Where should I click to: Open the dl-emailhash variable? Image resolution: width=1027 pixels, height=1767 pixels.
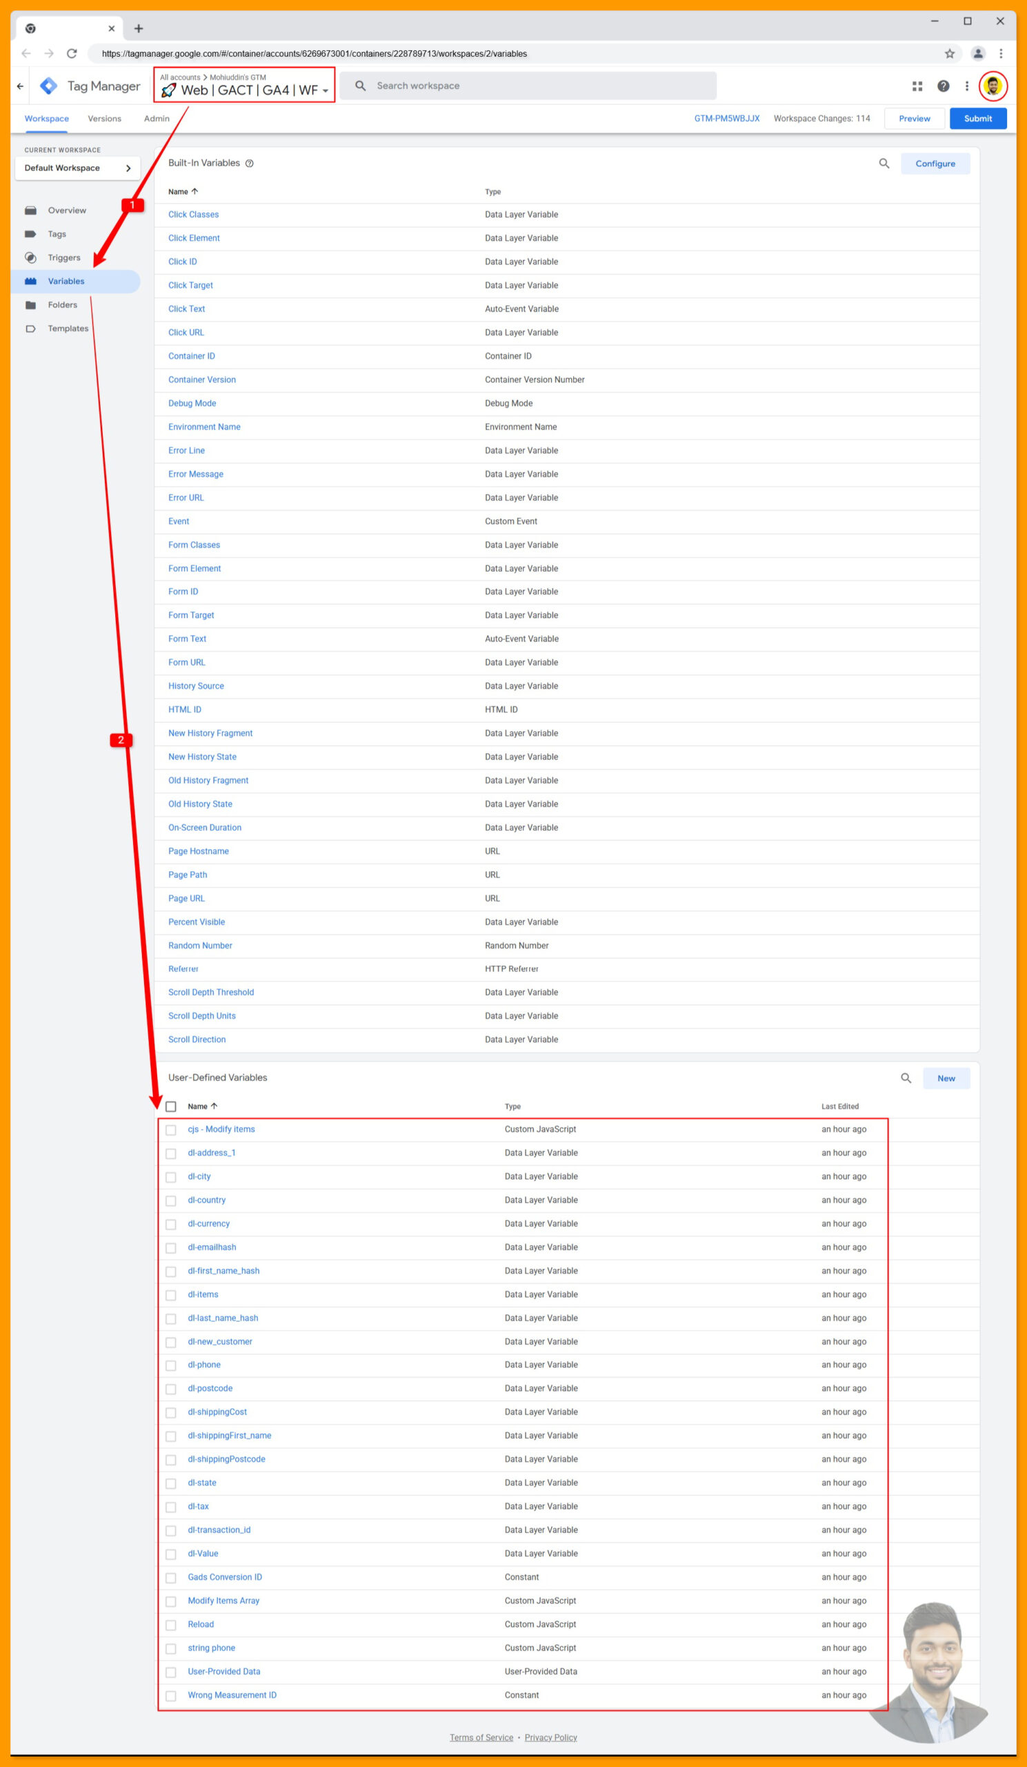(212, 1247)
